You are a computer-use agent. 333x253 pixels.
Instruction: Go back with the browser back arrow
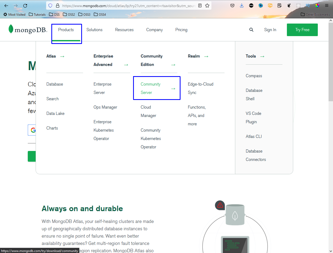click(x=6, y=5)
